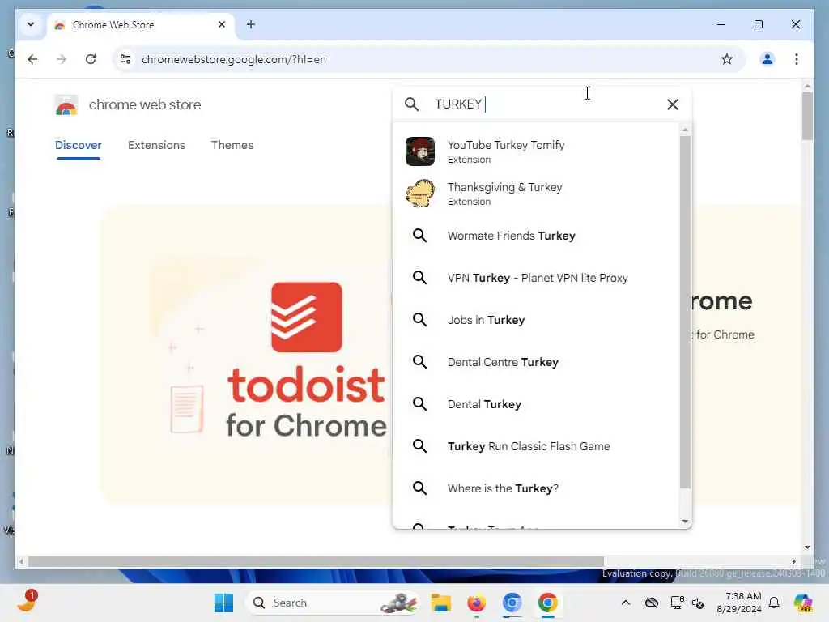Click horizontal scrollbar right arrow
The width and height of the screenshot is (829, 622).
tap(793, 562)
